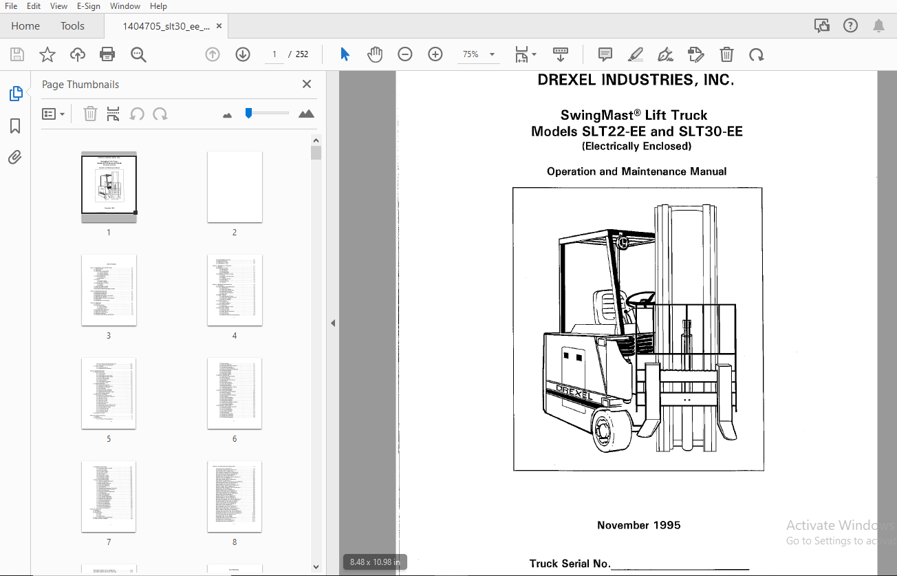Expand the fit page options arrow
This screenshot has width=897, height=576.
[x=534, y=54]
